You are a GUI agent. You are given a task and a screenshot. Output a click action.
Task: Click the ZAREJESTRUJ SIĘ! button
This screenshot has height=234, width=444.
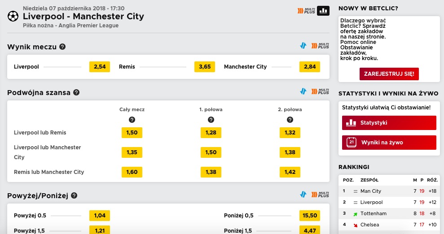(x=389, y=74)
